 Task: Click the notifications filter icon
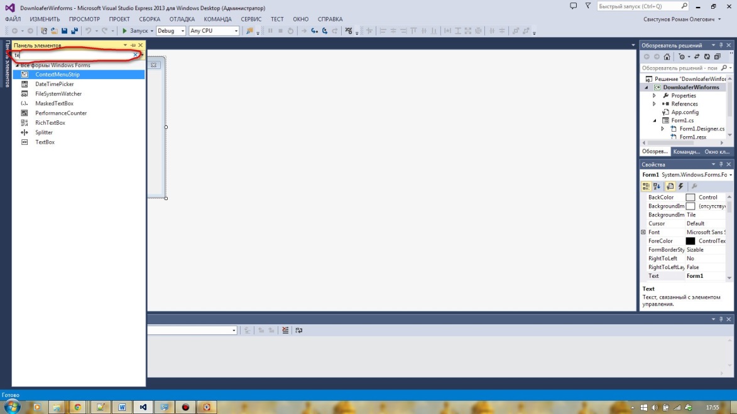(x=587, y=6)
